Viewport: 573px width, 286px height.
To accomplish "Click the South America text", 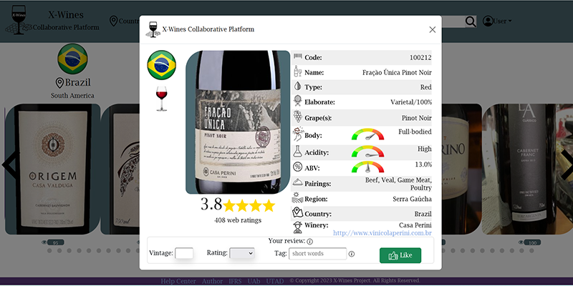I will click(72, 96).
